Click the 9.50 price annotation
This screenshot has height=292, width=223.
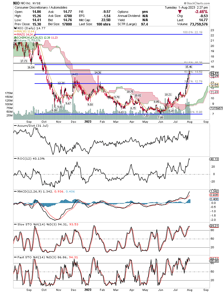point(90,104)
